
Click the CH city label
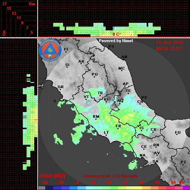pyautogui.click(x=140, y=101)
